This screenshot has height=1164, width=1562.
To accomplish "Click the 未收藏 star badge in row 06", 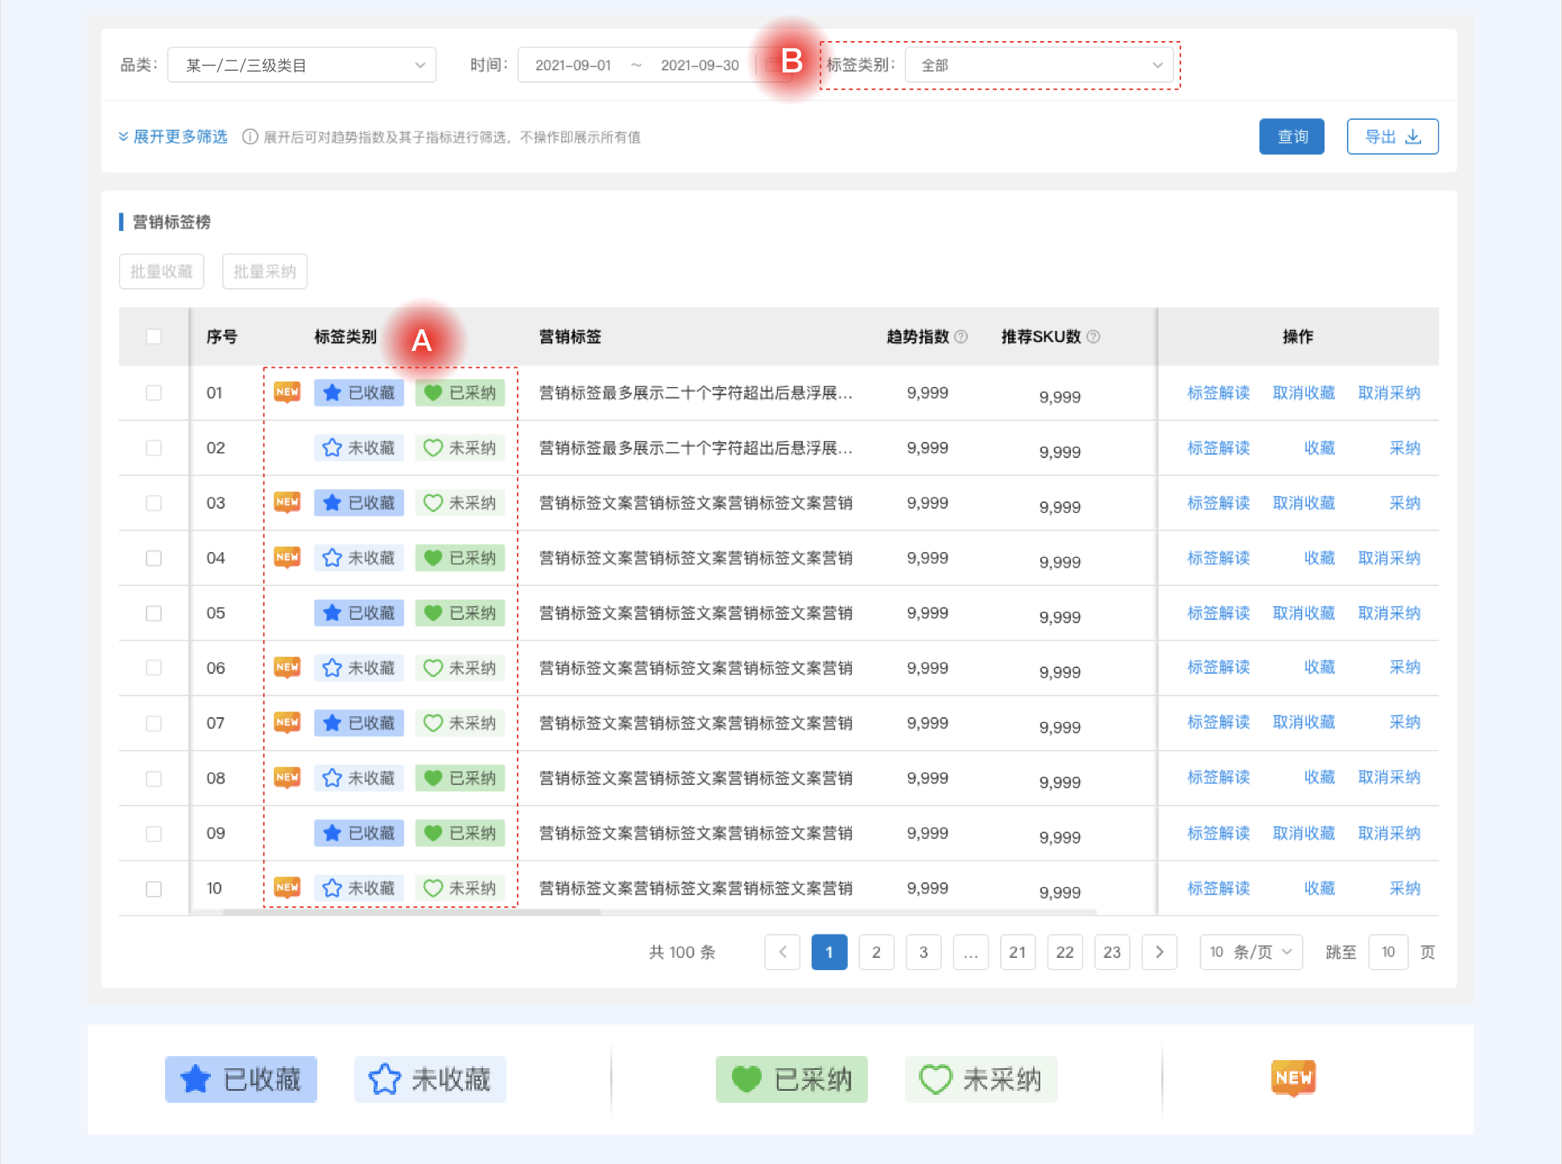I will (x=359, y=668).
